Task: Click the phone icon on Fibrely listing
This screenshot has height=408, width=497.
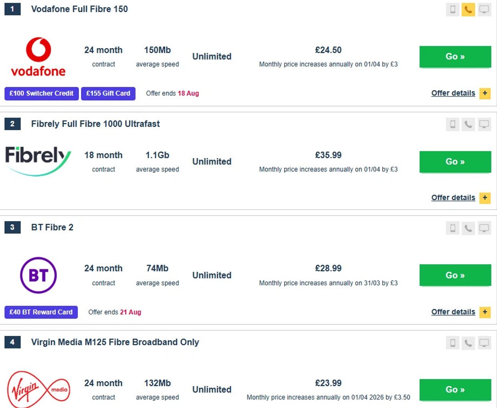Action: 468,125
